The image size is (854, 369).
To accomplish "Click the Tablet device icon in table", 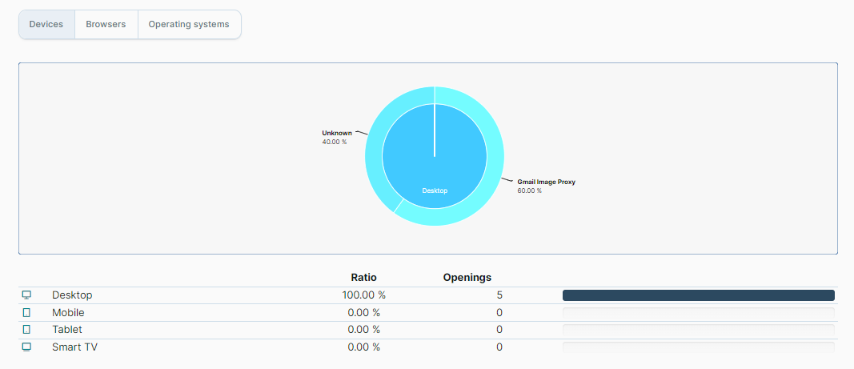I will point(26,330).
